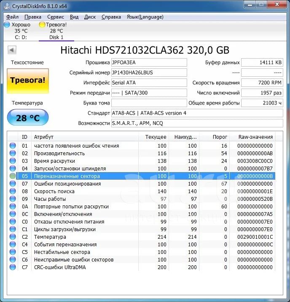This screenshot has height=302, width=290.
Task: Click status icon for Ошибки позиционирования row
Action: 13,183
